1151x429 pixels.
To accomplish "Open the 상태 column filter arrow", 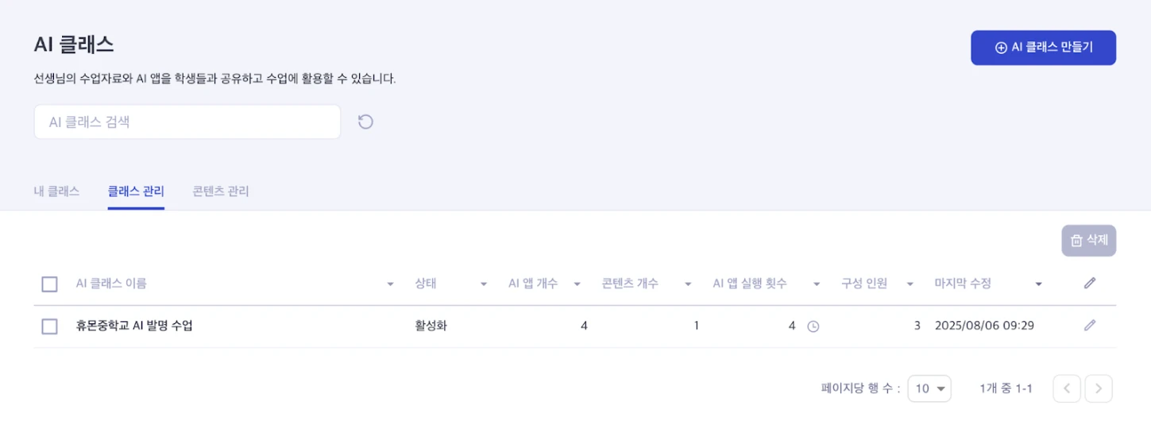I will (483, 284).
